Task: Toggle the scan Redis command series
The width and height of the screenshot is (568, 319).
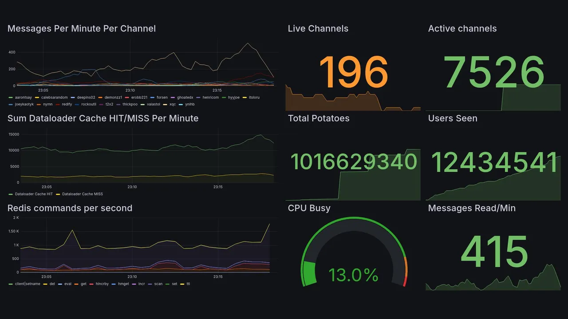Action: (158, 284)
